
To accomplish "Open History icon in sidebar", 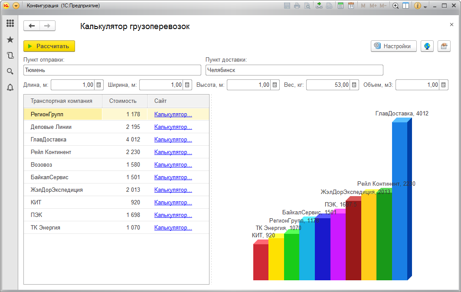I will coord(10,55).
